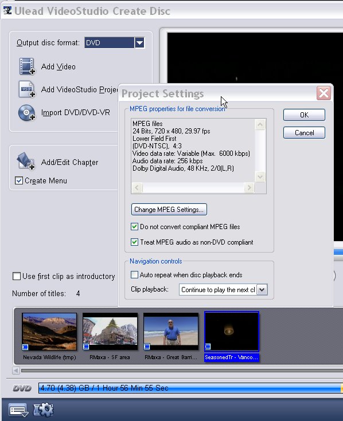Click the menu list icon at bottom left
Image resolution: width=343 pixels, height=421 pixels.
click(x=18, y=410)
